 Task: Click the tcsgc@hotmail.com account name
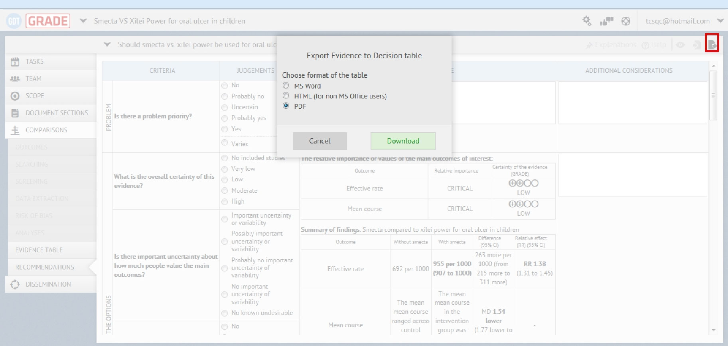tap(678, 21)
